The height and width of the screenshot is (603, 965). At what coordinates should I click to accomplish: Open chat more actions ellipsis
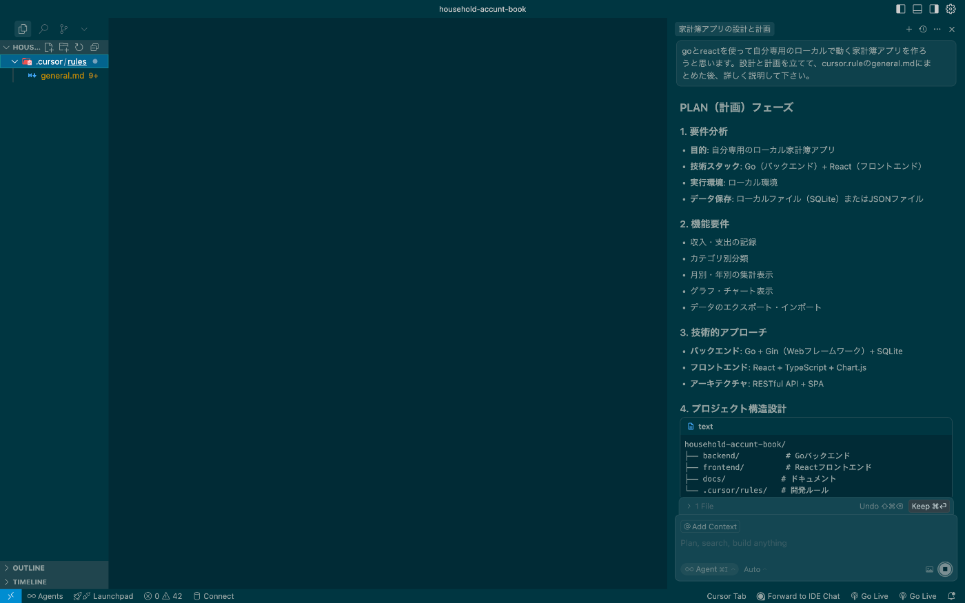[x=937, y=29]
